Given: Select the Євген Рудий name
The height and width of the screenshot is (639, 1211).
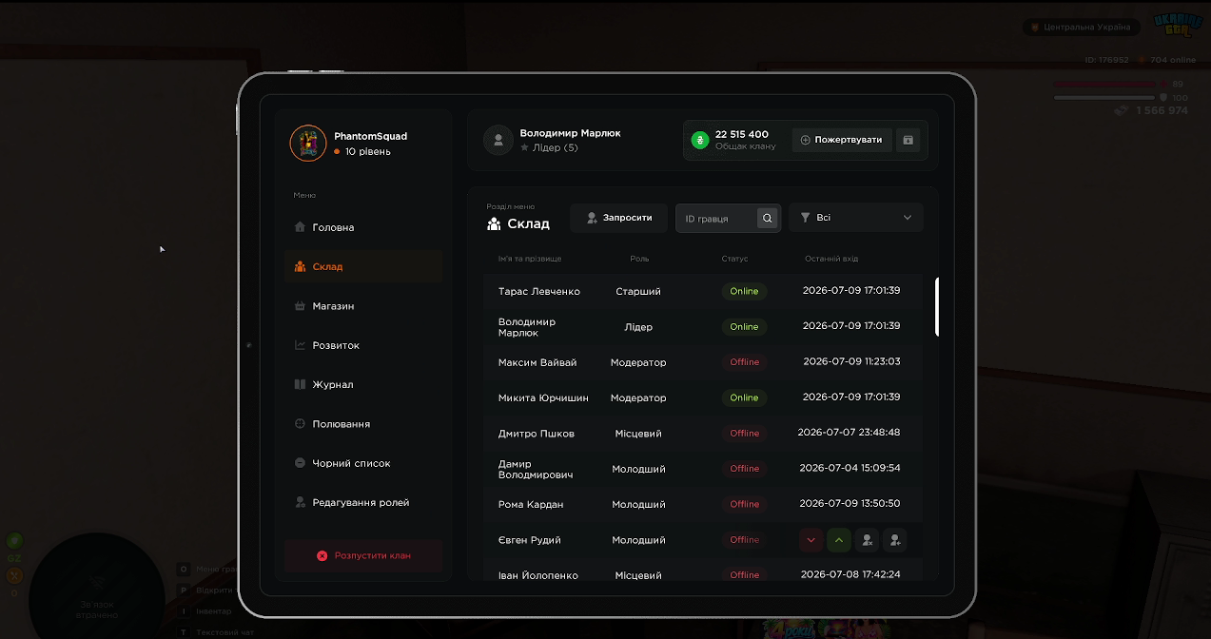Looking at the screenshot, I should pyautogui.click(x=530, y=540).
